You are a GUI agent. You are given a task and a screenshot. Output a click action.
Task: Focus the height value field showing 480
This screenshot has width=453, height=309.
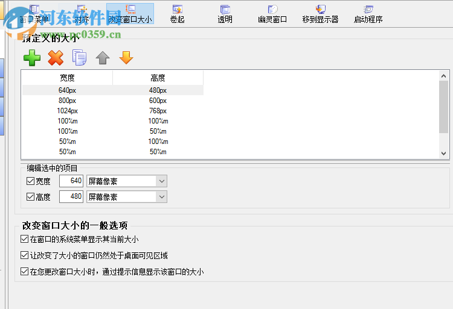[x=71, y=197]
